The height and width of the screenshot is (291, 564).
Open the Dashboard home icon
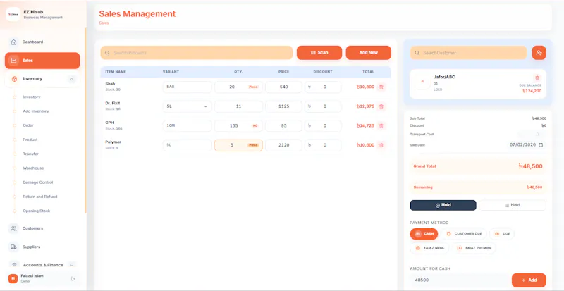tap(13, 42)
